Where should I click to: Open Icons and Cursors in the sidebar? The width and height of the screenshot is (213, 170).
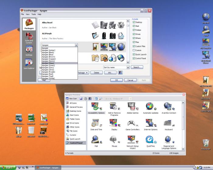29,38
